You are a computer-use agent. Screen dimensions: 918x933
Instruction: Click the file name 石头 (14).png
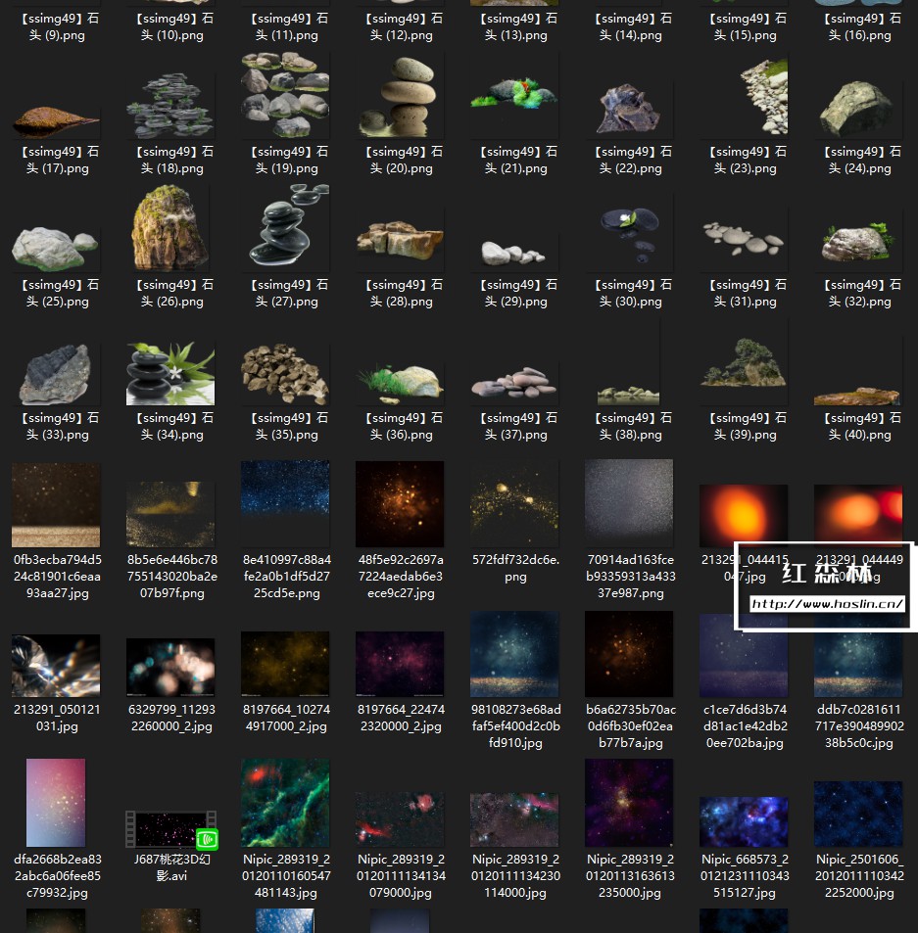(631, 26)
